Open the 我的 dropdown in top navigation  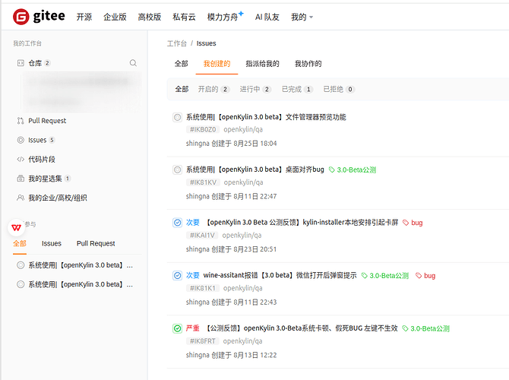[302, 17]
